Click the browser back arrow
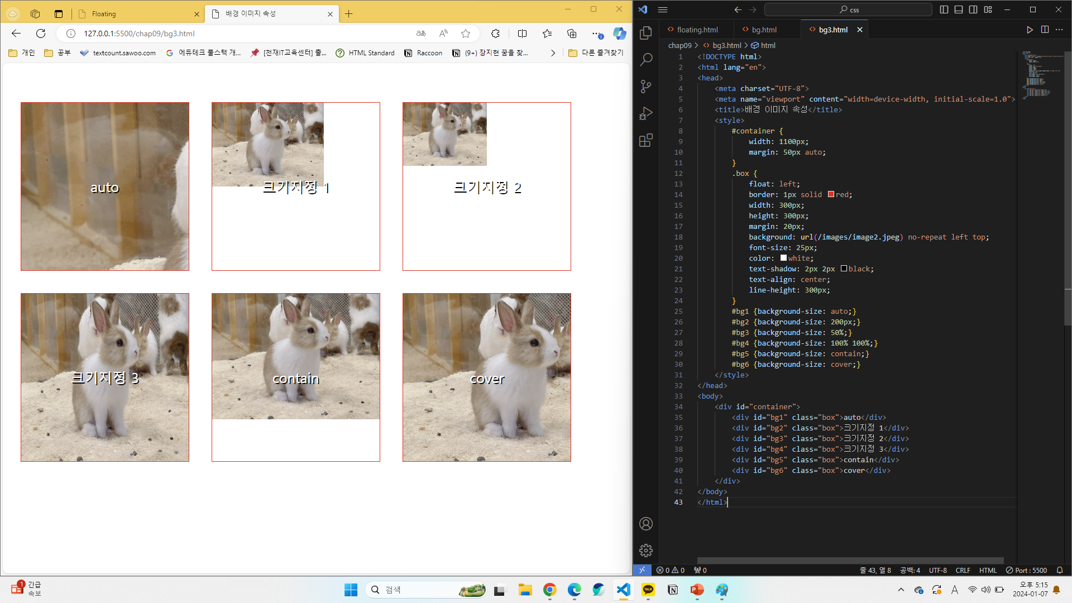Image resolution: width=1072 pixels, height=603 pixels. pos(16,33)
